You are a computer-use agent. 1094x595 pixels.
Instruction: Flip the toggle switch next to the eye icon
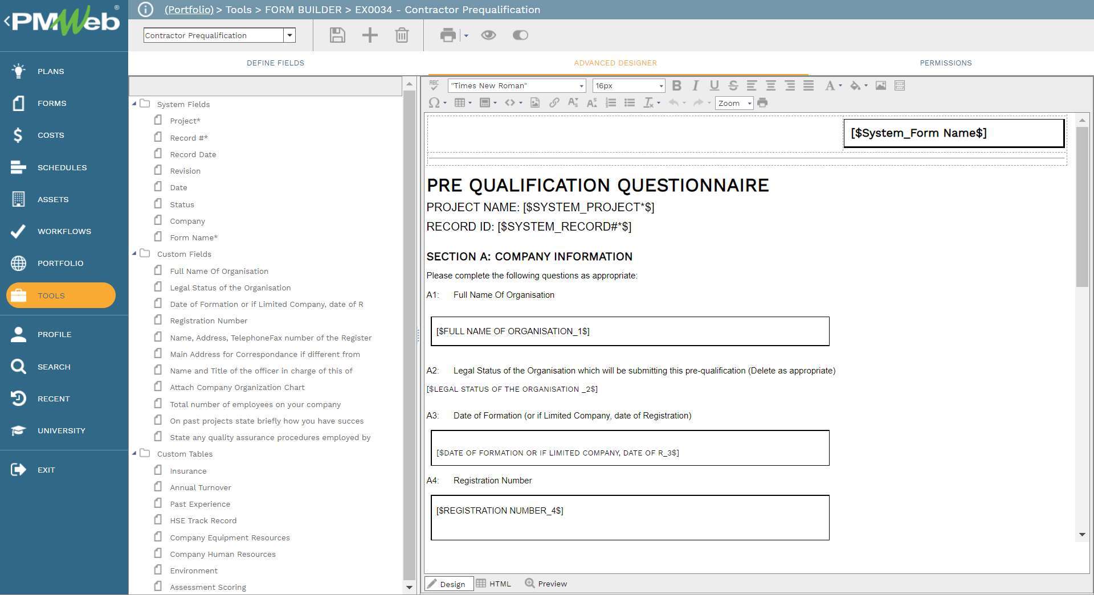(519, 35)
